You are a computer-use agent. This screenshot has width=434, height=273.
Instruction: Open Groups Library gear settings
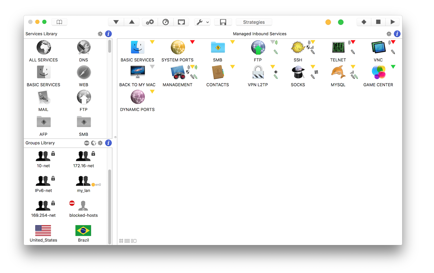tap(100, 143)
